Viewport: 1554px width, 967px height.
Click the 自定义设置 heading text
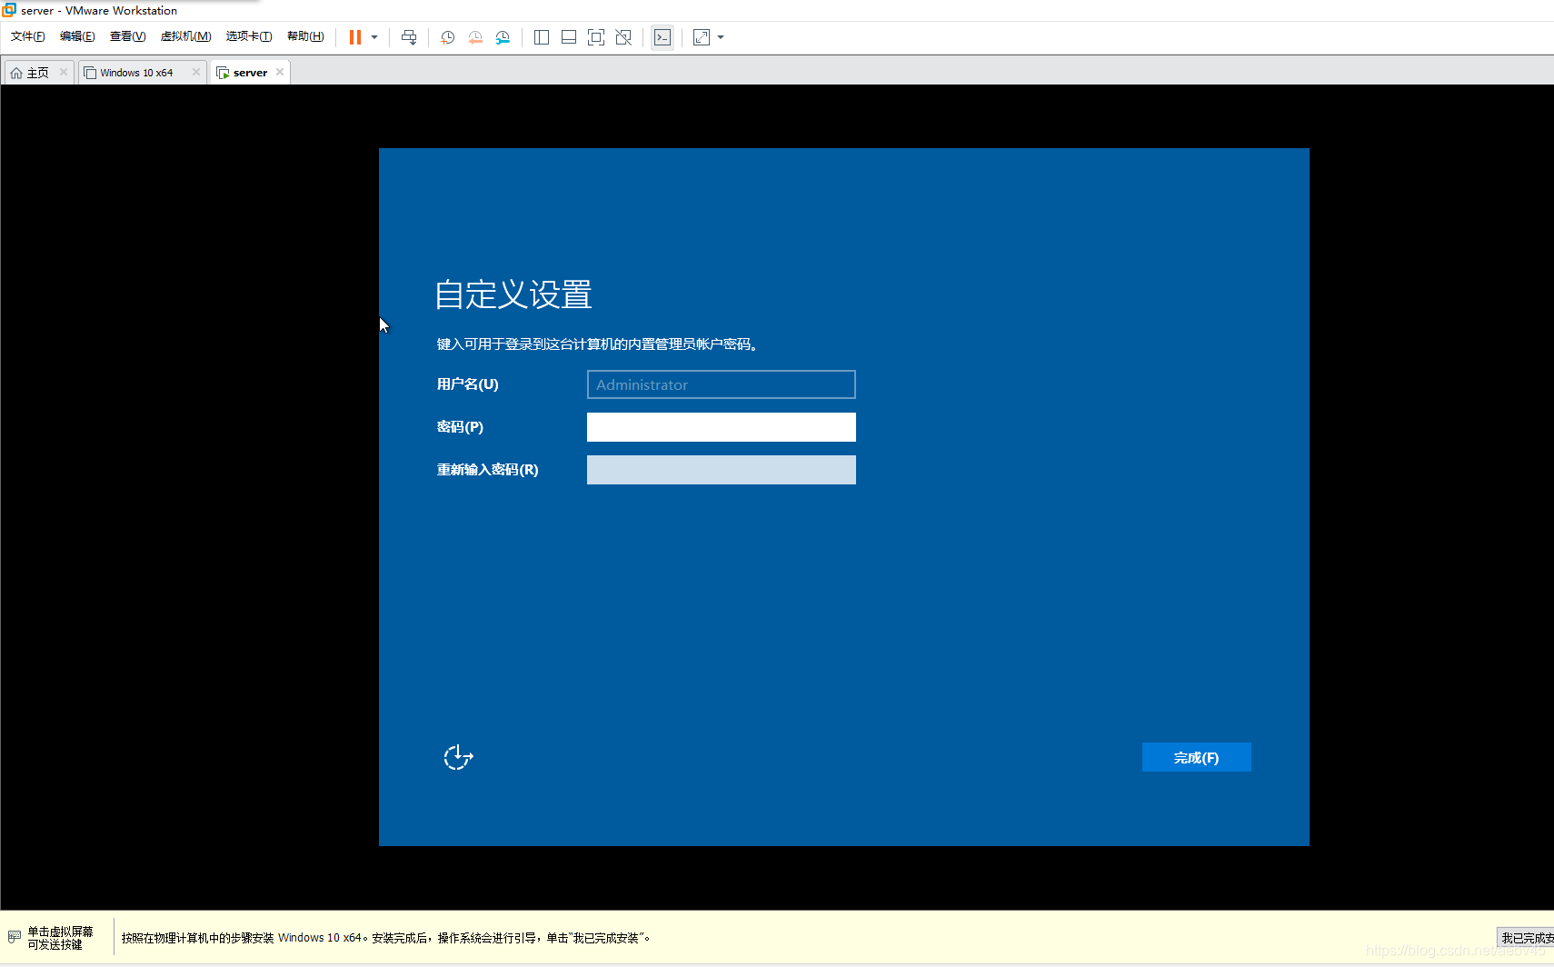pos(513,294)
